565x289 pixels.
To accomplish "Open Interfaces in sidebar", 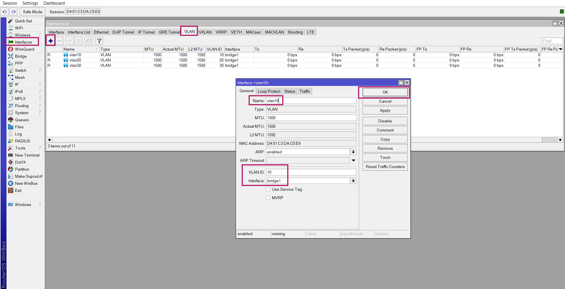I will click(23, 42).
